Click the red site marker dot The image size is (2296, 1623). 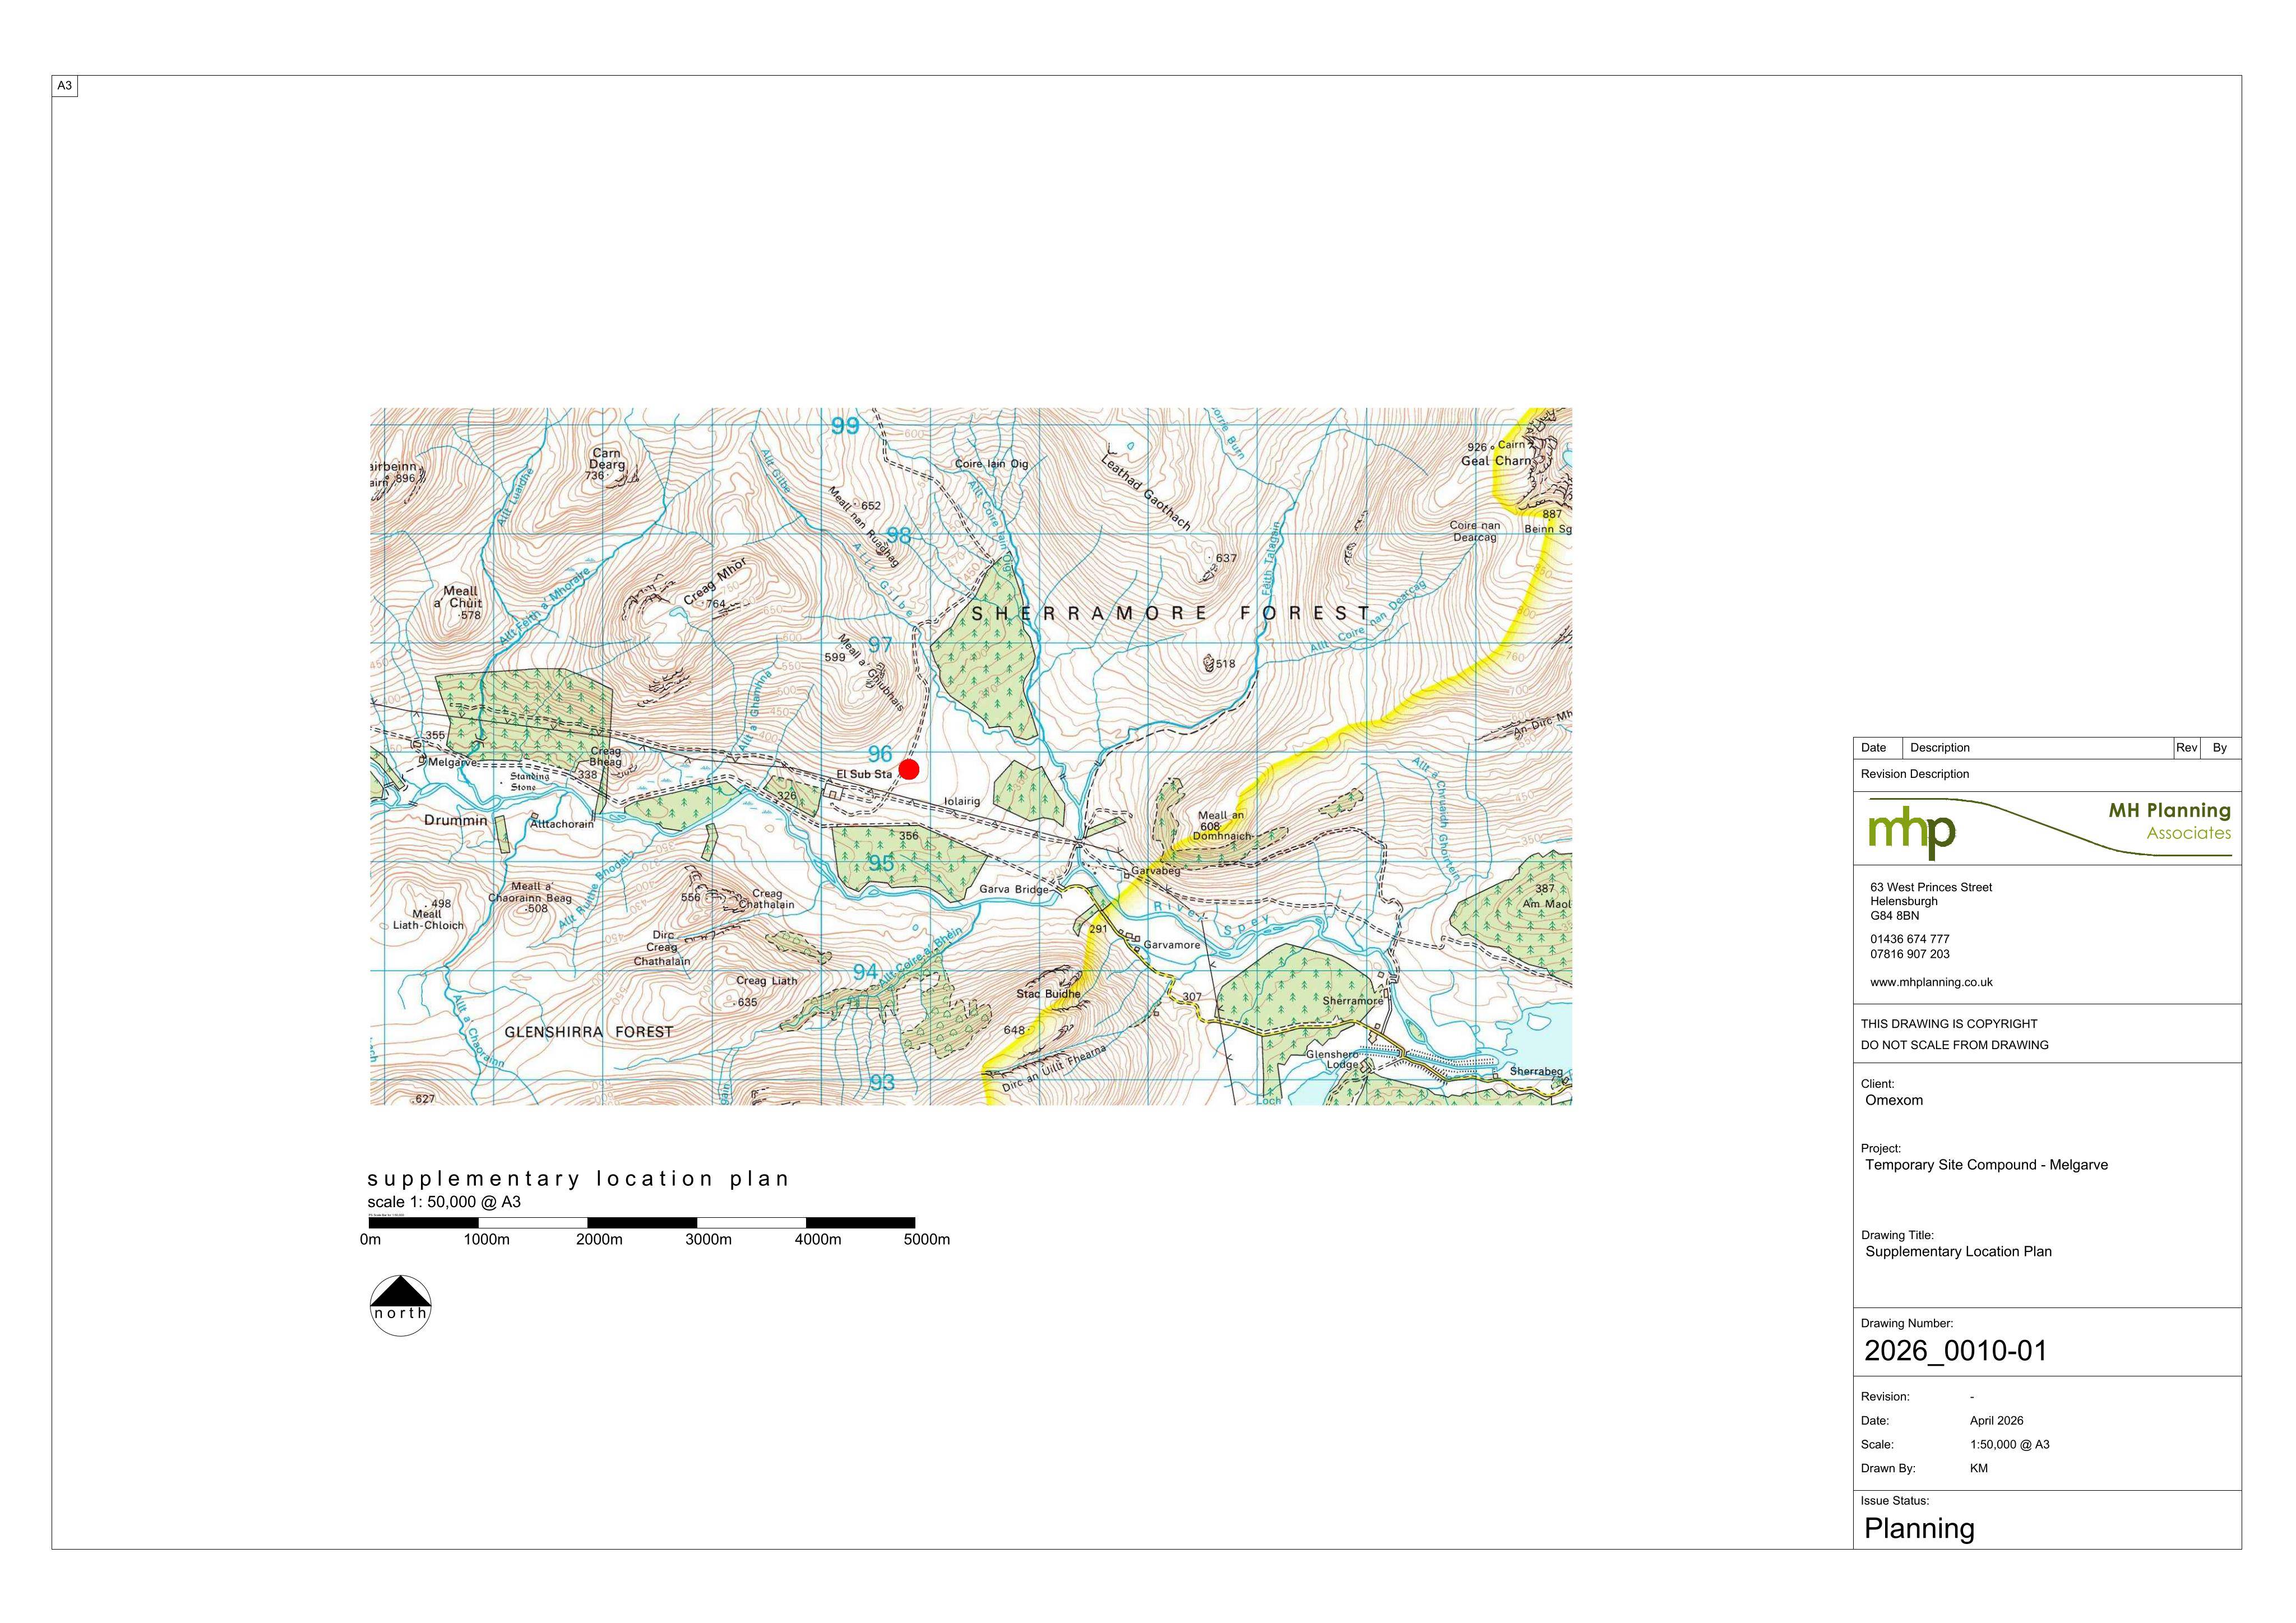point(908,769)
